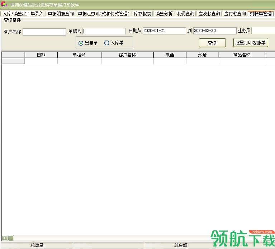Select the first empty row header cell
The height and width of the screenshot is (249, 275).
(13, 61)
